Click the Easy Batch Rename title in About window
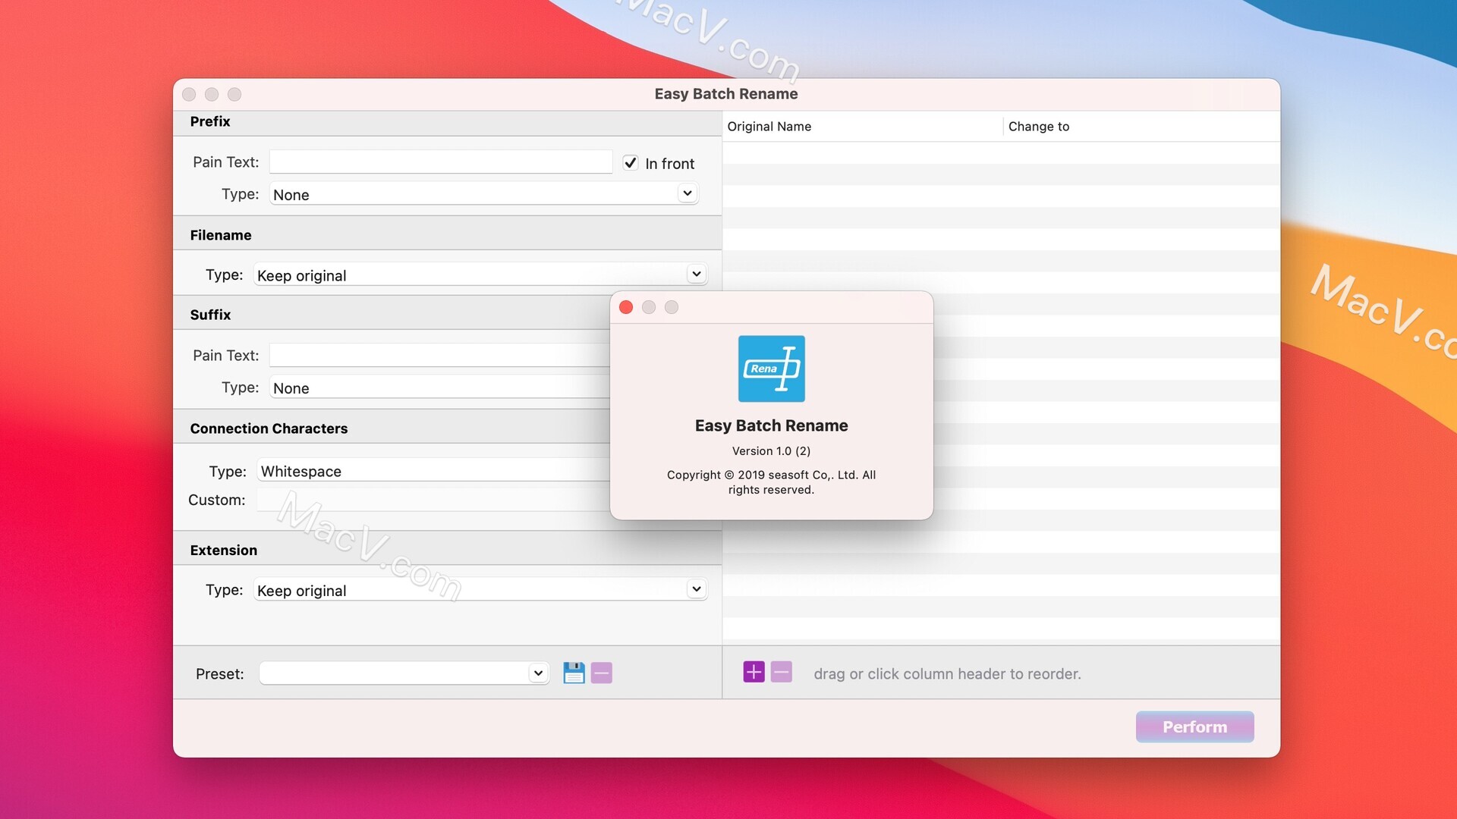The image size is (1457, 819). click(x=771, y=425)
